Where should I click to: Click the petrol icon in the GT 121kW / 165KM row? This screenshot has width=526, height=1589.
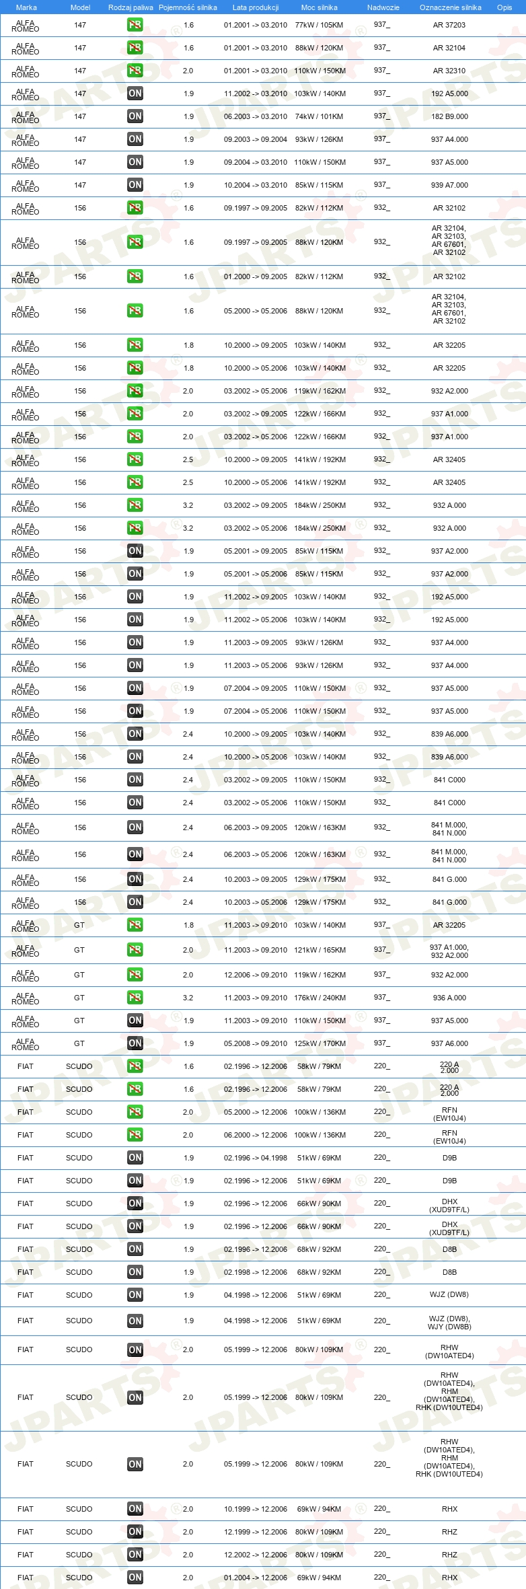point(135,950)
